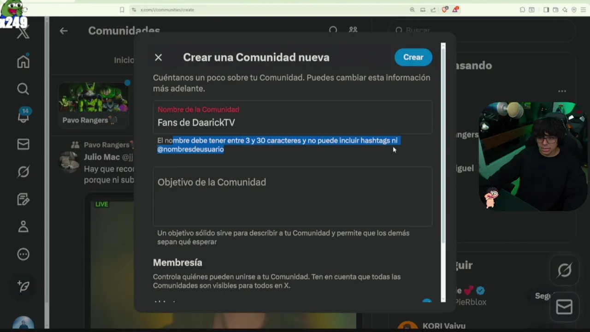The height and width of the screenshot is (332, 590).
Task: Open the document-with-pen icon in X sidebar
Action: coord(23,199)
